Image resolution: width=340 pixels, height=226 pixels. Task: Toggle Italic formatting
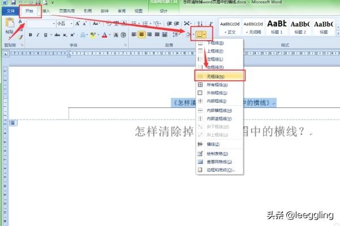38,34
